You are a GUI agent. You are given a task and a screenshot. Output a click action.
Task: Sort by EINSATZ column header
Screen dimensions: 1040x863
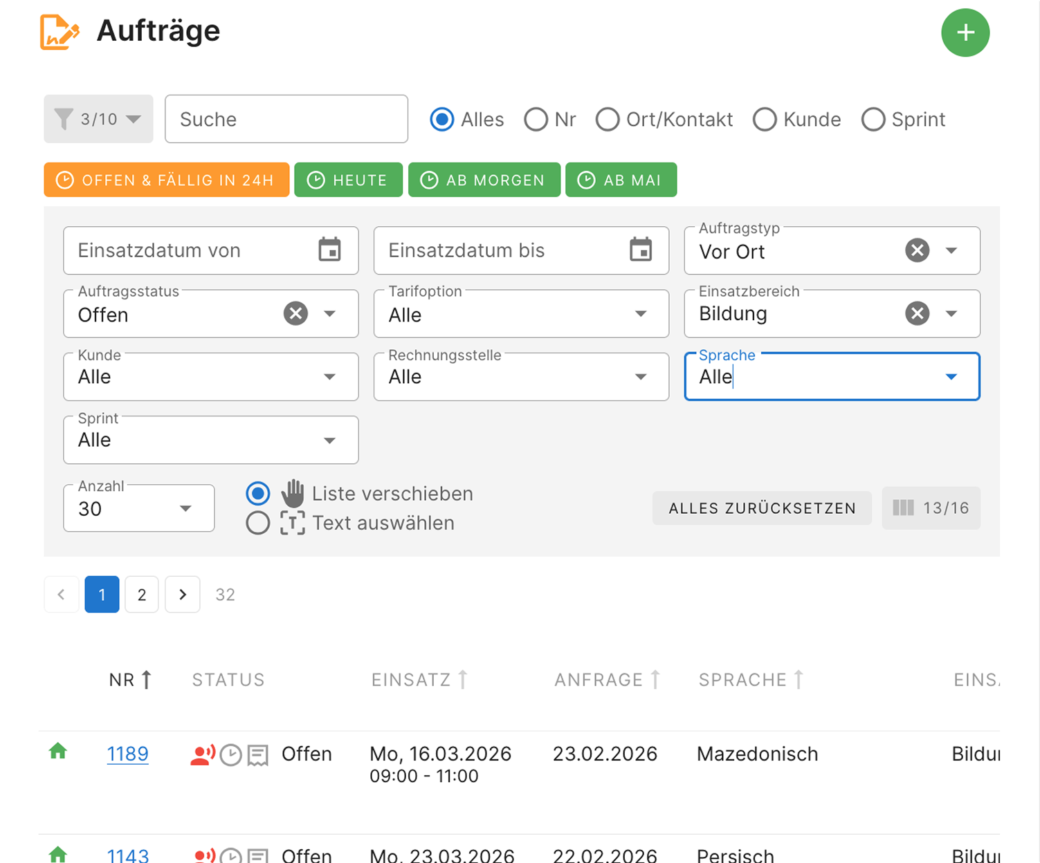[x=420, y=680]
